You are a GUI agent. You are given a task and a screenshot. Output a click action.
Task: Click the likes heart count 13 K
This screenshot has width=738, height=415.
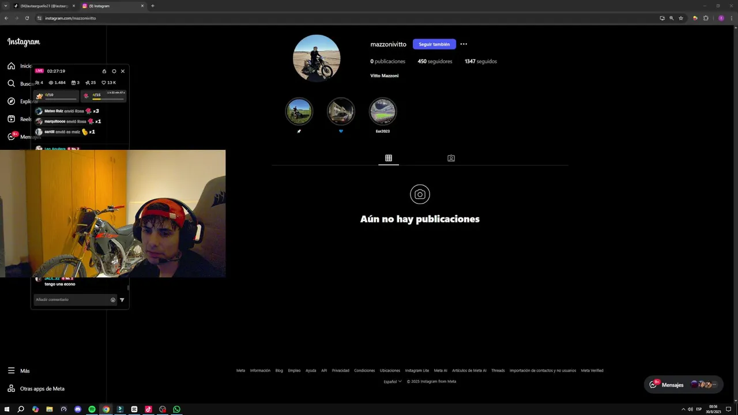click(109, 82)
